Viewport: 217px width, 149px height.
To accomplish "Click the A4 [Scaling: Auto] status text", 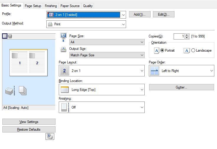I will [x=16, y=108].
